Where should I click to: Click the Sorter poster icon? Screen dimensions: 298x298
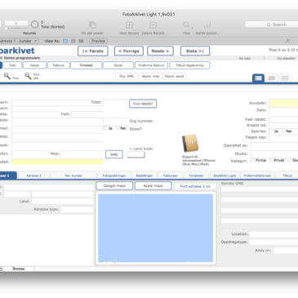(207, 25)
